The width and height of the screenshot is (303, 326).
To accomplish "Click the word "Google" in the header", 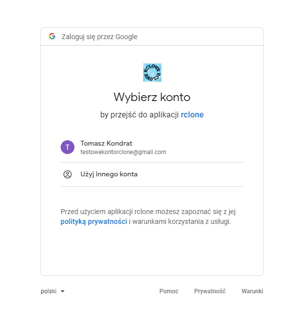I will coord(126,37).
